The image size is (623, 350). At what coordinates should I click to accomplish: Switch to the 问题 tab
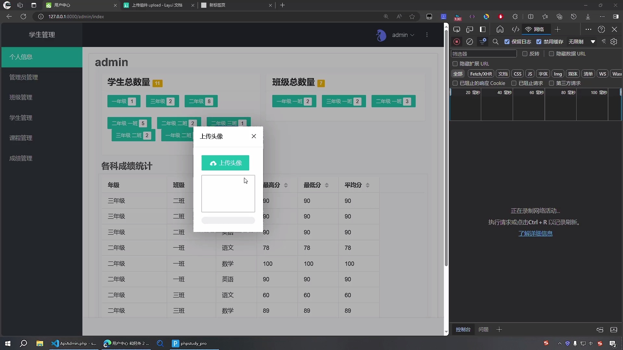483,330
